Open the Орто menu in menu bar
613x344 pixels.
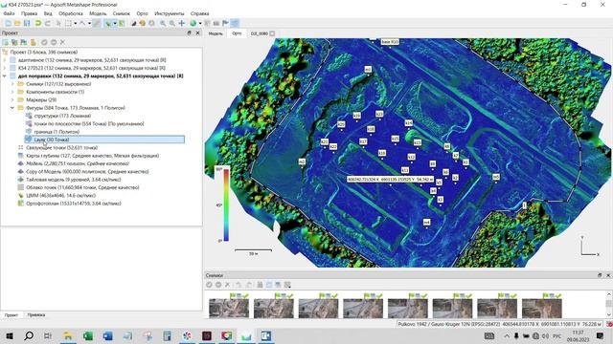pos(143,13)
